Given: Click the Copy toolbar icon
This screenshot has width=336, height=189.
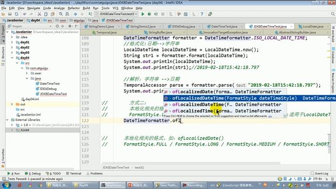Looking at the screenshot, I should (46, 14).
